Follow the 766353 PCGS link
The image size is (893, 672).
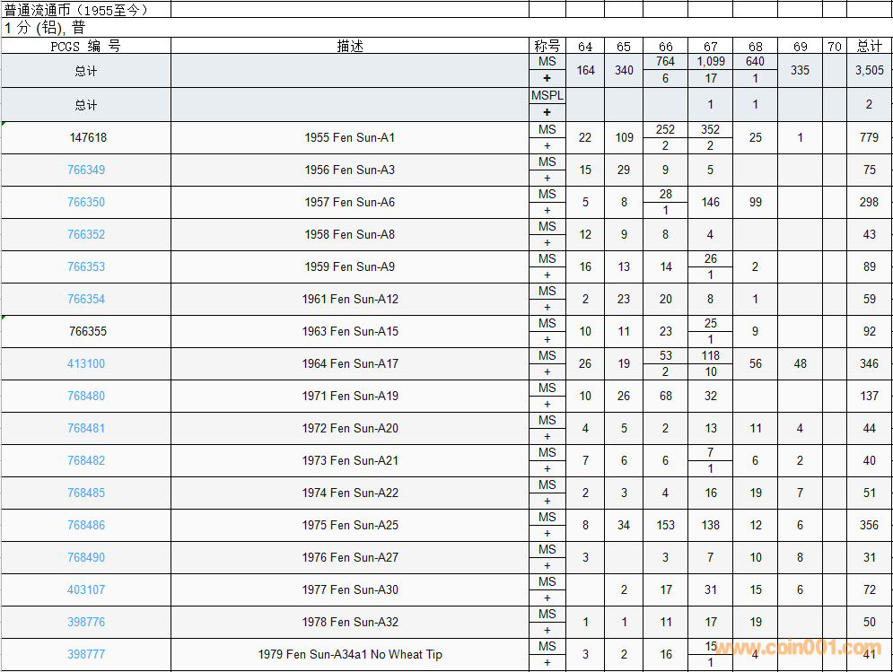tap(86, 267)
